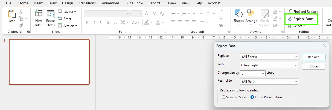
Task: Expand the Replace (All Fonts) dropdown
Action: (296, 57)
